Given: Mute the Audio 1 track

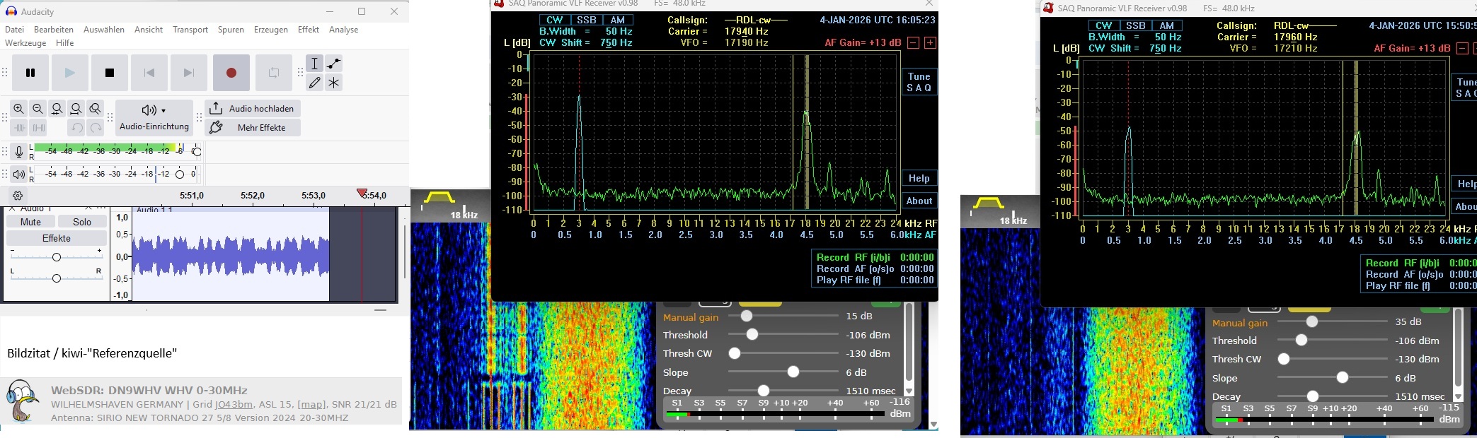Looking at the screenshot, I should point(30,222).
